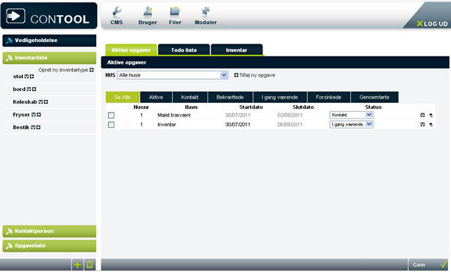Click the Gem save button
This screenshot has height=272, width=451.
pos(428,264)
